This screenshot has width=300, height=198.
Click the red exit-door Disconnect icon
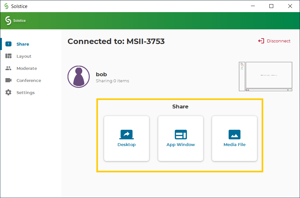point(261,41)
